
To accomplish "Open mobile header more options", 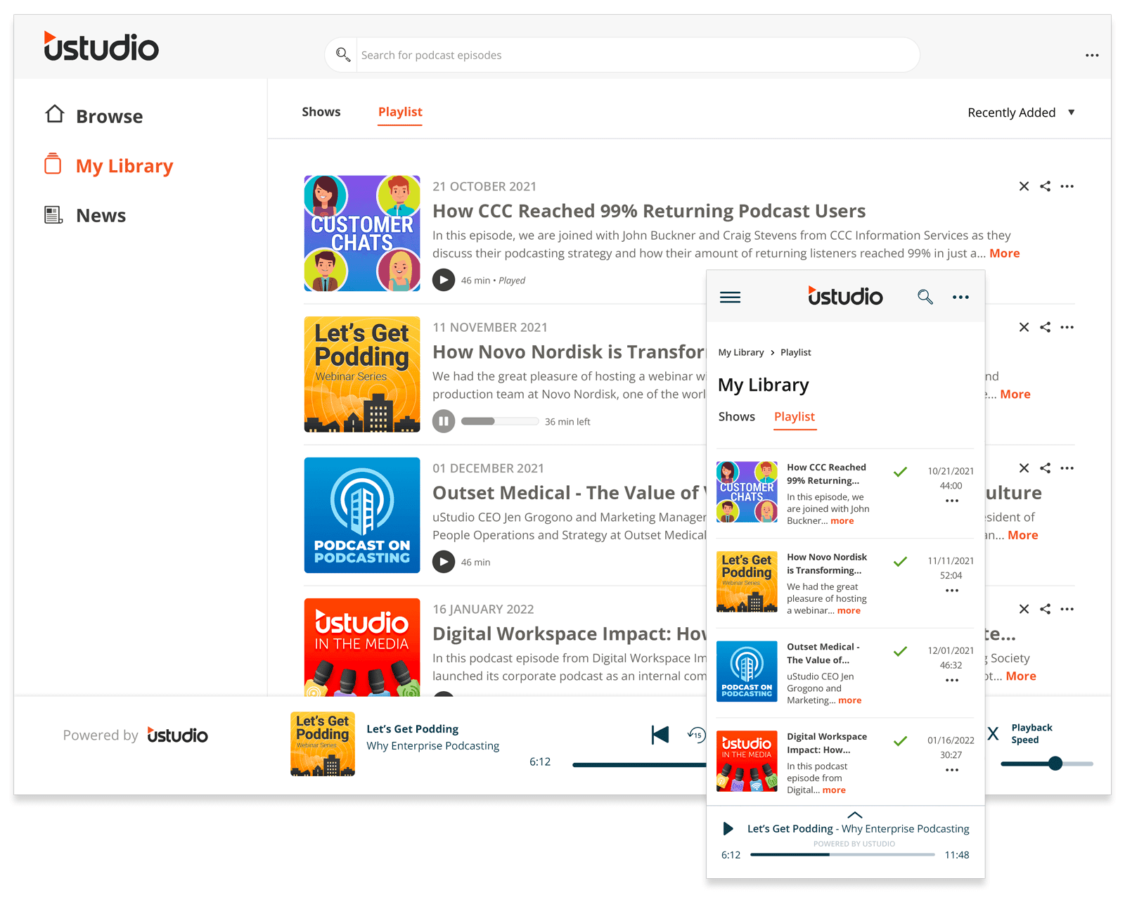I will 960,297.
